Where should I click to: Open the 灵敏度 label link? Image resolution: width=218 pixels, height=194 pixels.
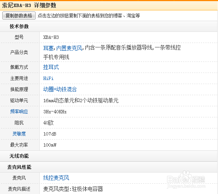coord(19,134)
